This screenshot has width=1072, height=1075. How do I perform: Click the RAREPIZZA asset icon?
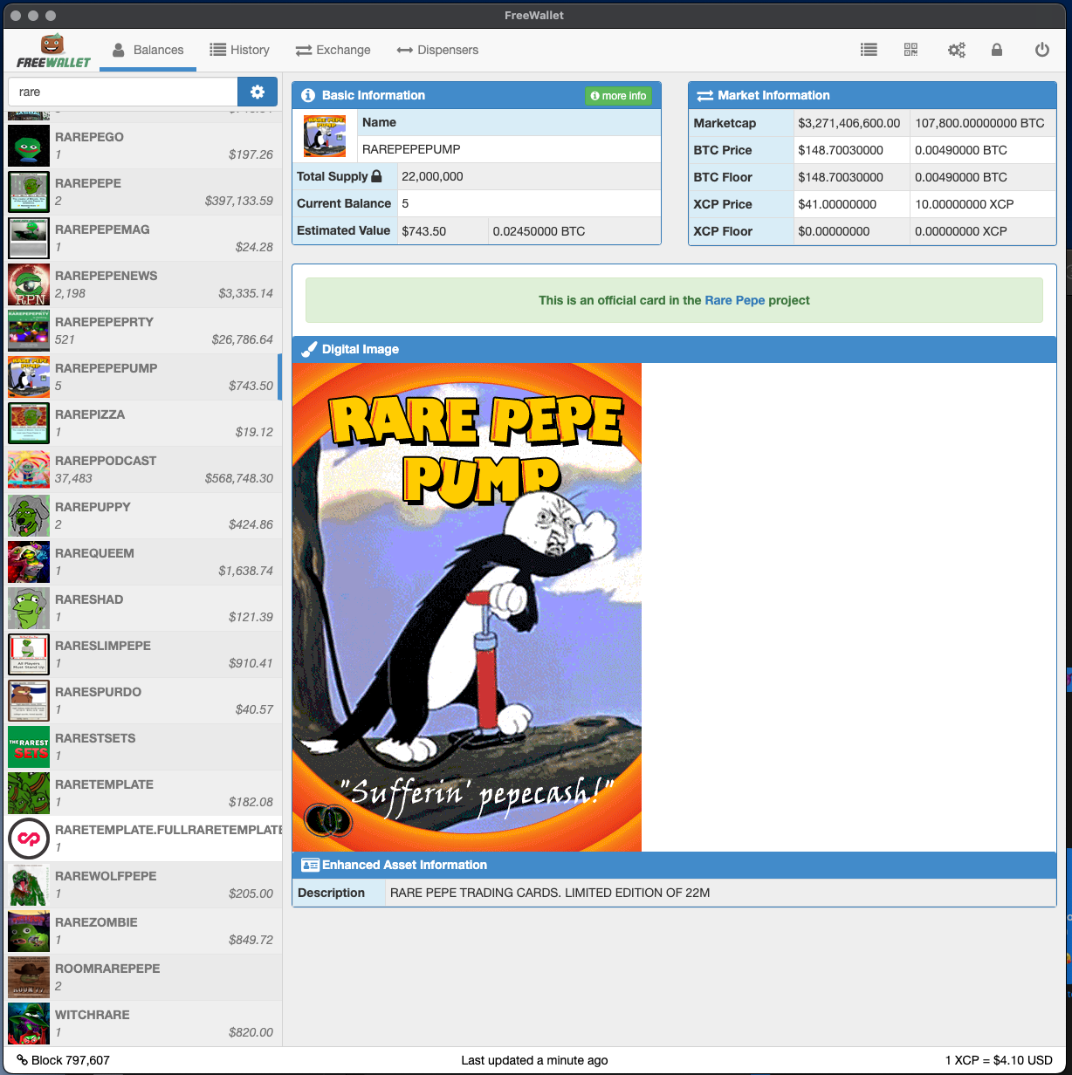pyautogui.click(x=29, y=423)
